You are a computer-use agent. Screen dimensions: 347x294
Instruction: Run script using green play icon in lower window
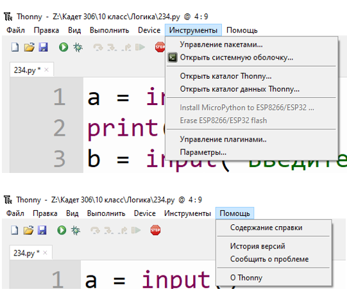(x=62, y=230)
